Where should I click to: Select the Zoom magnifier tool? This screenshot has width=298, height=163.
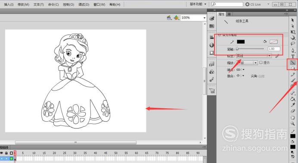(293, 124)
